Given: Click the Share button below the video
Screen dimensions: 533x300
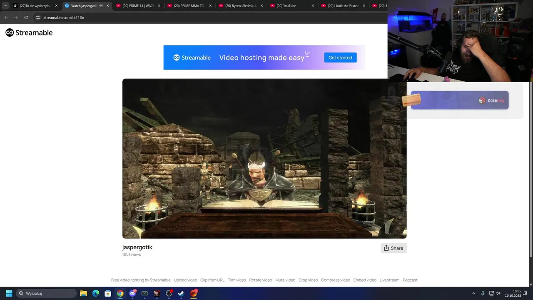Looking at the screenshot, I should [394, 248].
